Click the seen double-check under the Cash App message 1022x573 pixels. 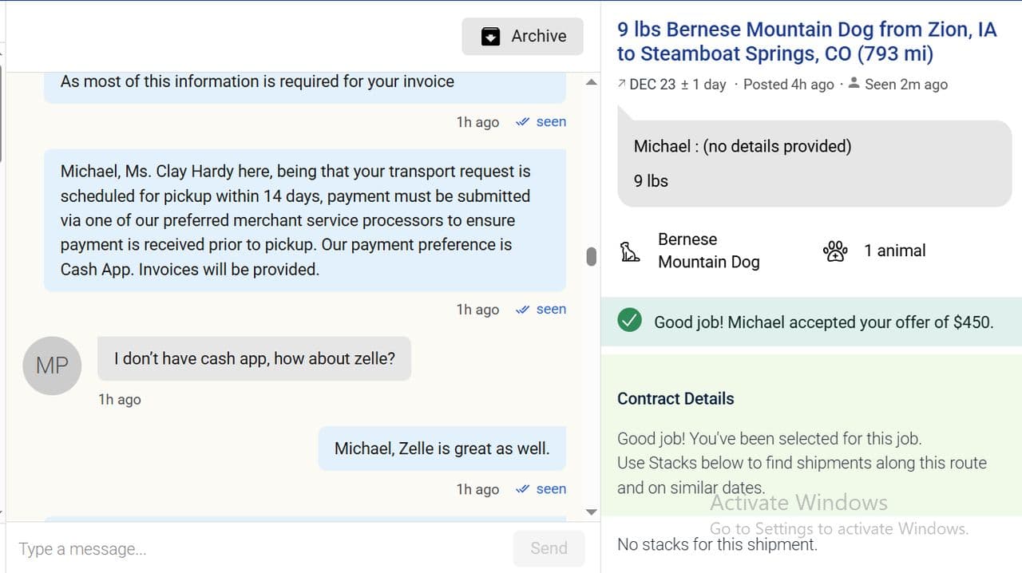[x=523, y=310]
